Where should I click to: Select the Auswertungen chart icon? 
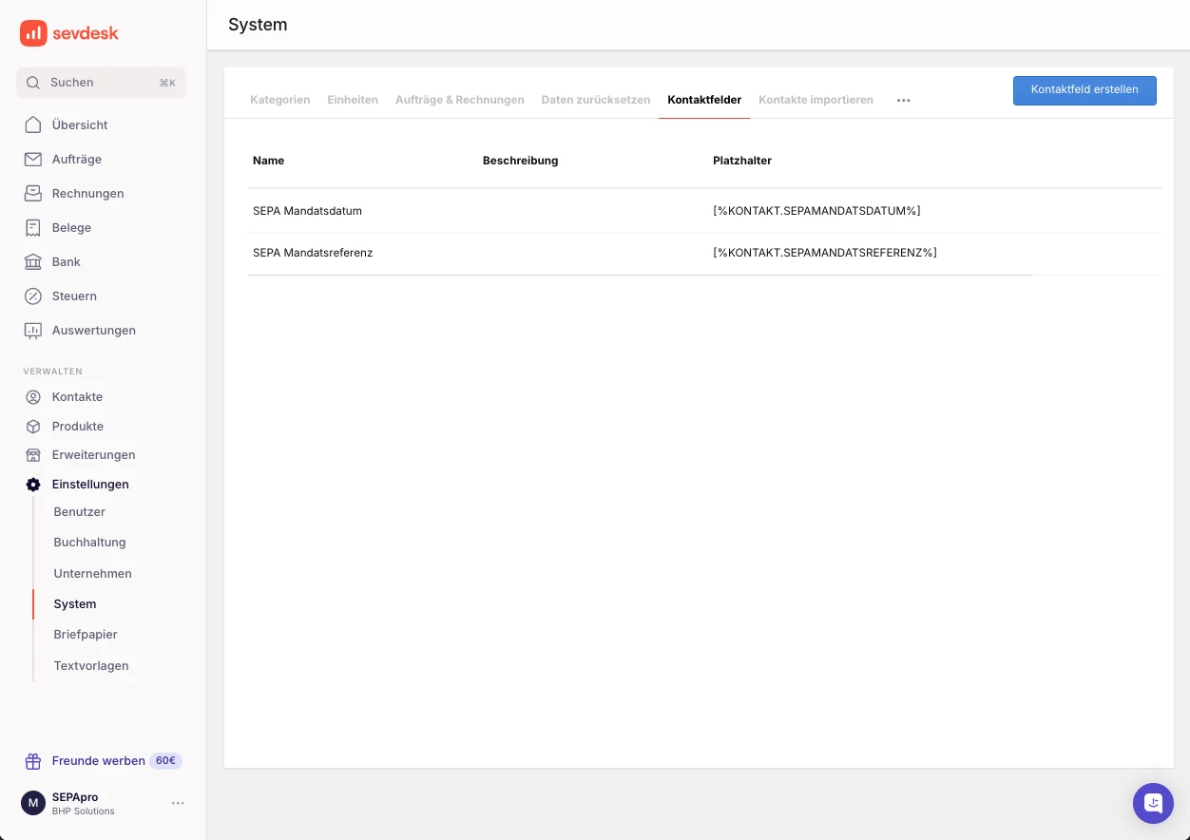click(32, 330)
